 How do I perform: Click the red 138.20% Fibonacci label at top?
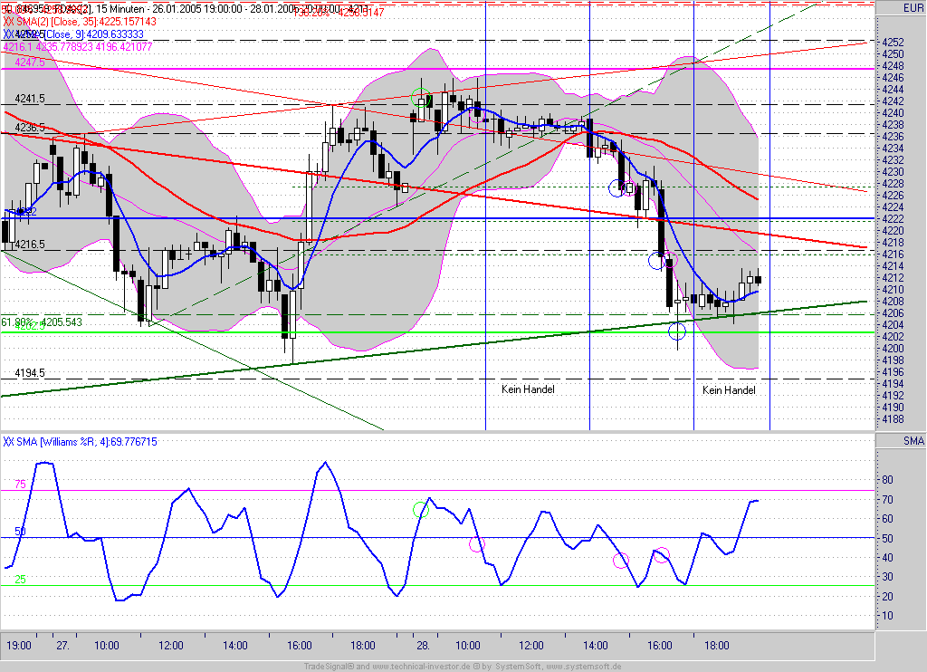(339, 12)
